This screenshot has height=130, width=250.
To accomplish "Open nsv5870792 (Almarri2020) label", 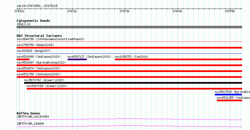I will (x=44, y=80).
